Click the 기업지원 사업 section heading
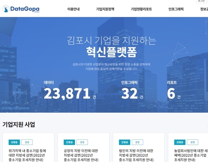 19,124
